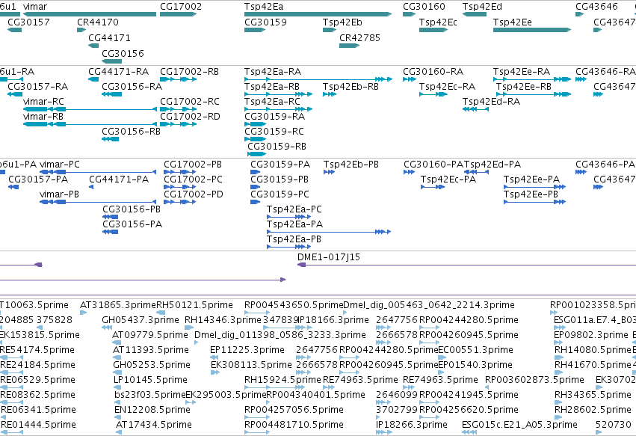Select the RH14346.3prime EST
The width and height of the screenshot is (636, 436).
point(189,328)
